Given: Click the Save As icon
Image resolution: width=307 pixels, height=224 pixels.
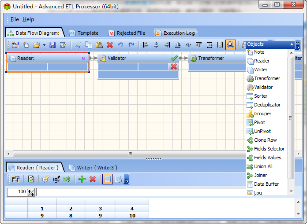Looking at the screenshot, I should click(x=63, y=45).
